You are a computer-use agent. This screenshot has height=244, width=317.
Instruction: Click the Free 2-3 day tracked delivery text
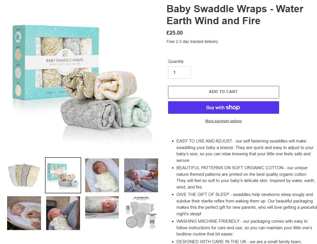192,42
